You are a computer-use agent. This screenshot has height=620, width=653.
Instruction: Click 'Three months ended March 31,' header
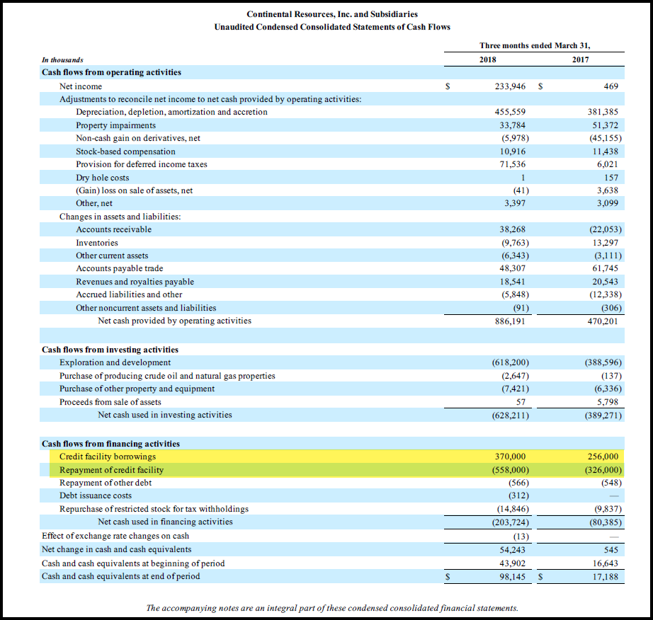(535, 45)
